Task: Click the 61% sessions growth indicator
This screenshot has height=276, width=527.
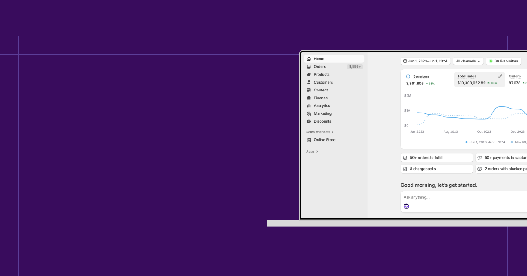Action: pos(430,83)
